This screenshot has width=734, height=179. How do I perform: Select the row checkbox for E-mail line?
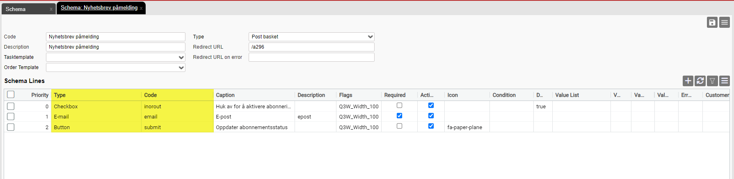click(11, 116)
